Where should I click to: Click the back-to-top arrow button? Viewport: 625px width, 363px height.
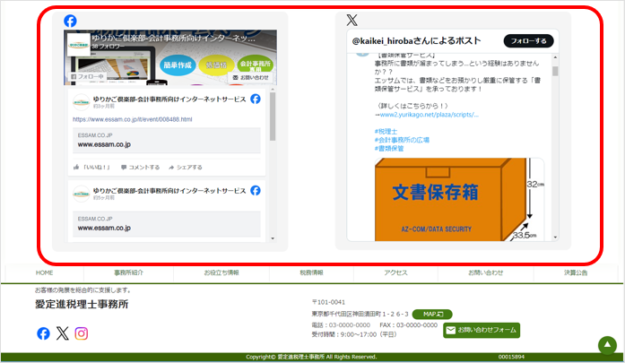click(x=607, y=345)
